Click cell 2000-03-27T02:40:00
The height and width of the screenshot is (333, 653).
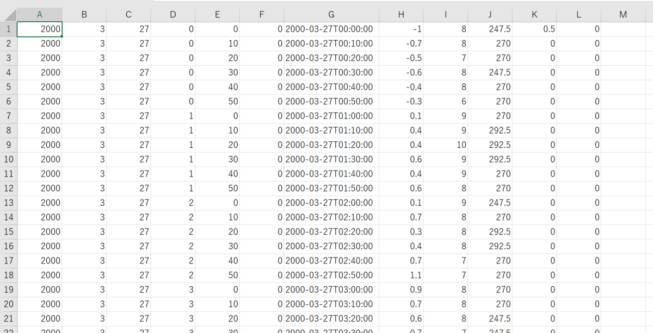pos(331,261)
